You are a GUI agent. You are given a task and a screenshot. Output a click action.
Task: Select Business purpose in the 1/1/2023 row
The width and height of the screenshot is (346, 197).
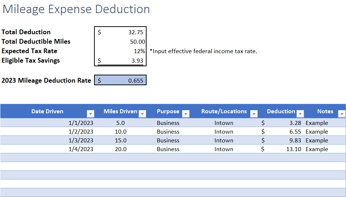(168, 122)
